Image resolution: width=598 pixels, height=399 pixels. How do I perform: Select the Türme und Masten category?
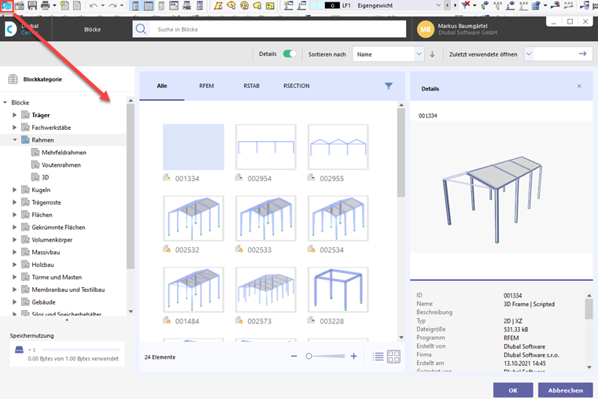(57, 277)
